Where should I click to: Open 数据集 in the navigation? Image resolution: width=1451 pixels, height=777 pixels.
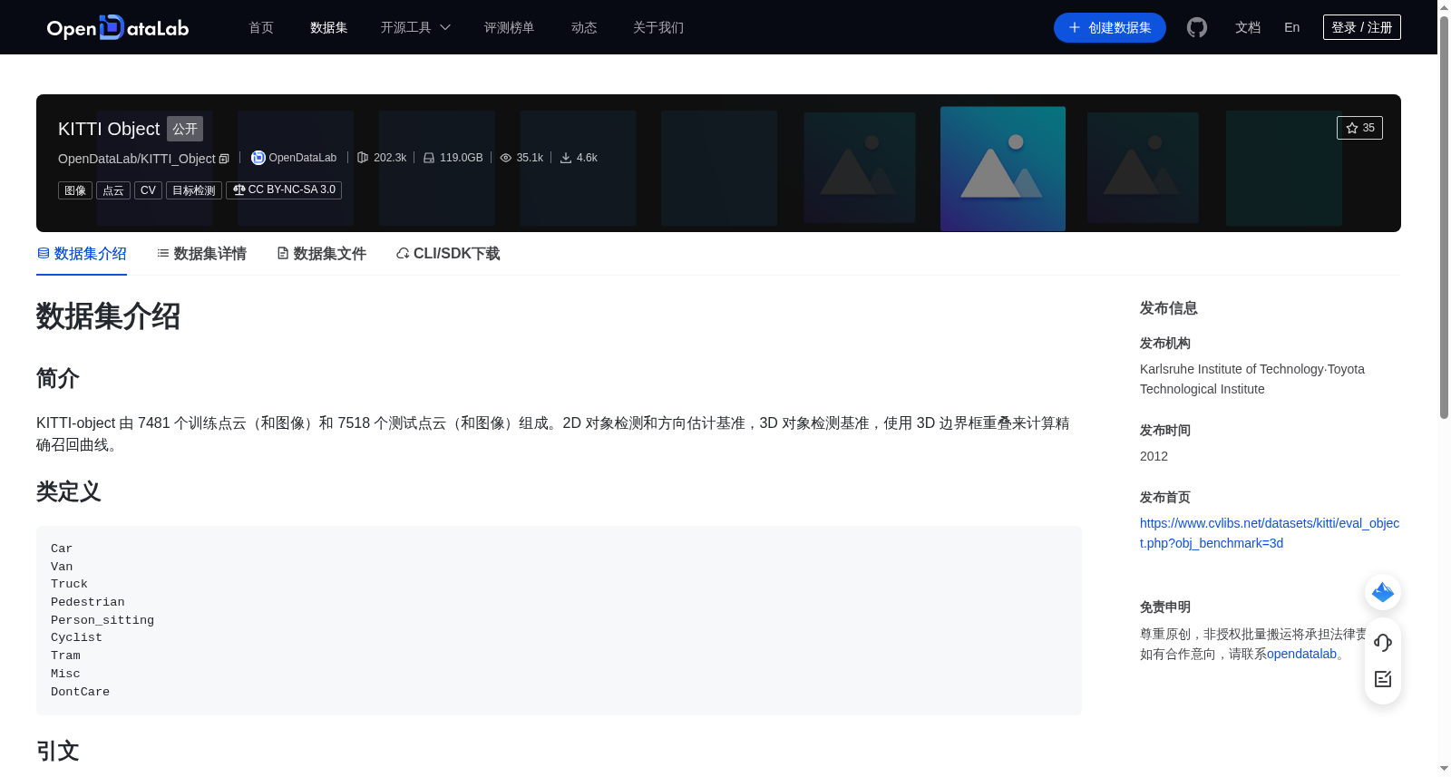[329, 27]
